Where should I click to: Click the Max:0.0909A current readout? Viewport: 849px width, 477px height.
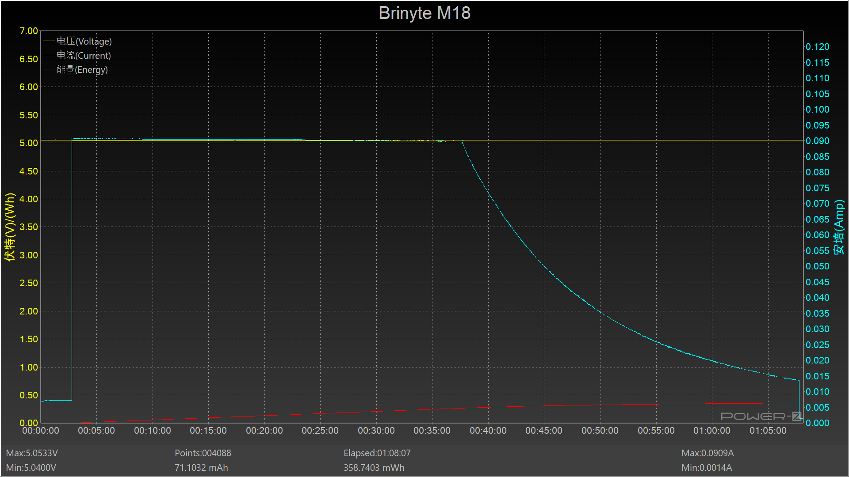click(x=707, y=453)
